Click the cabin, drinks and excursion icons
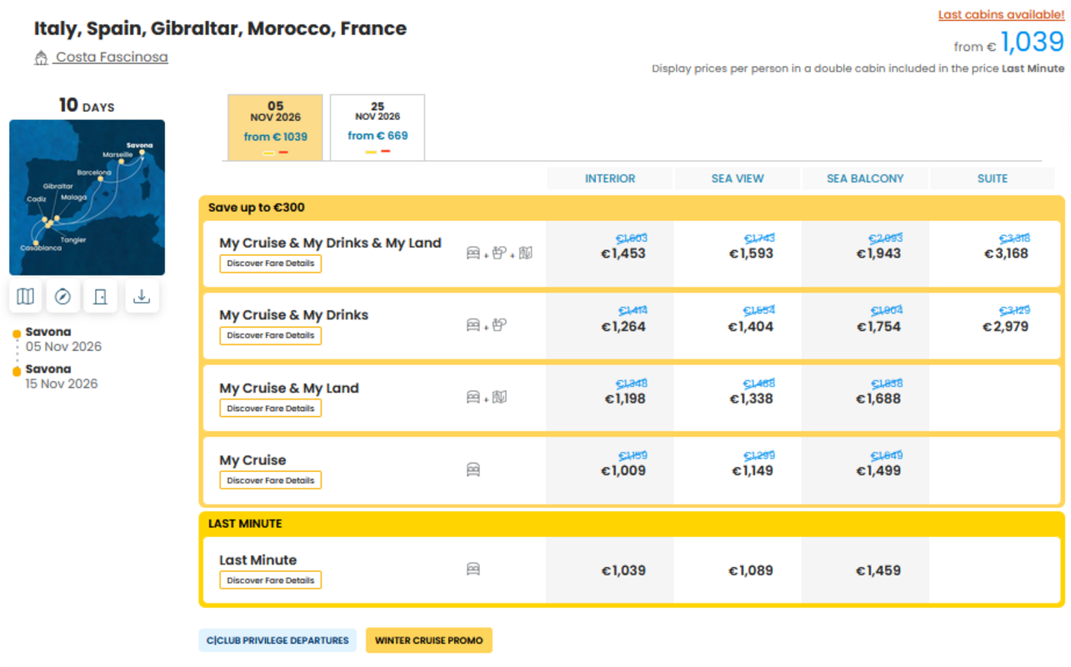1071x667 pixels. [x=498, y=253]
